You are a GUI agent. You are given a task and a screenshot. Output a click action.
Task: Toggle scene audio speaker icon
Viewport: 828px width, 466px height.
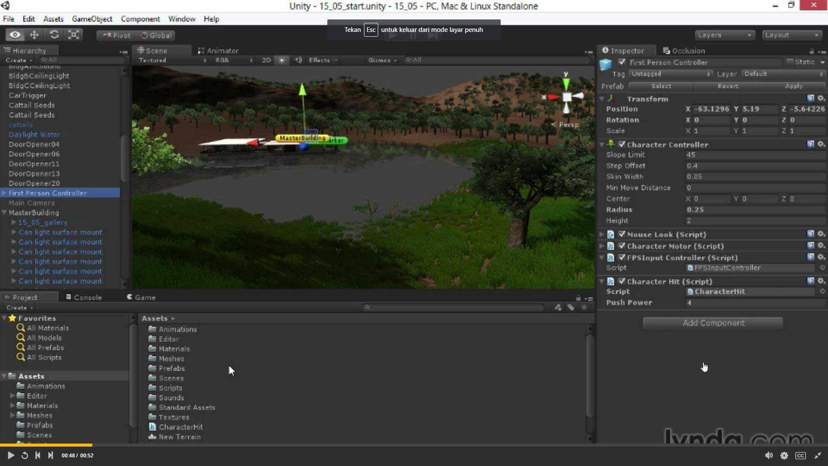click(298, 60)
